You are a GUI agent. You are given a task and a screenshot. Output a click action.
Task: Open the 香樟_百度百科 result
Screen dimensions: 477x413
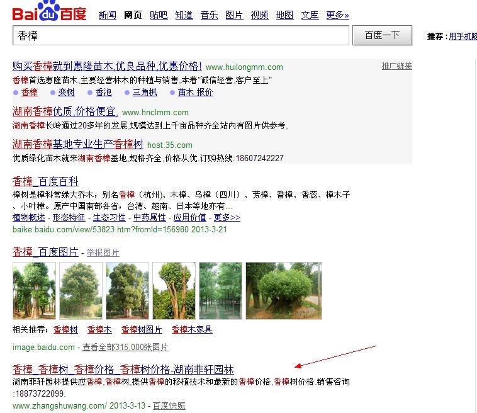(x=45, y=181)
